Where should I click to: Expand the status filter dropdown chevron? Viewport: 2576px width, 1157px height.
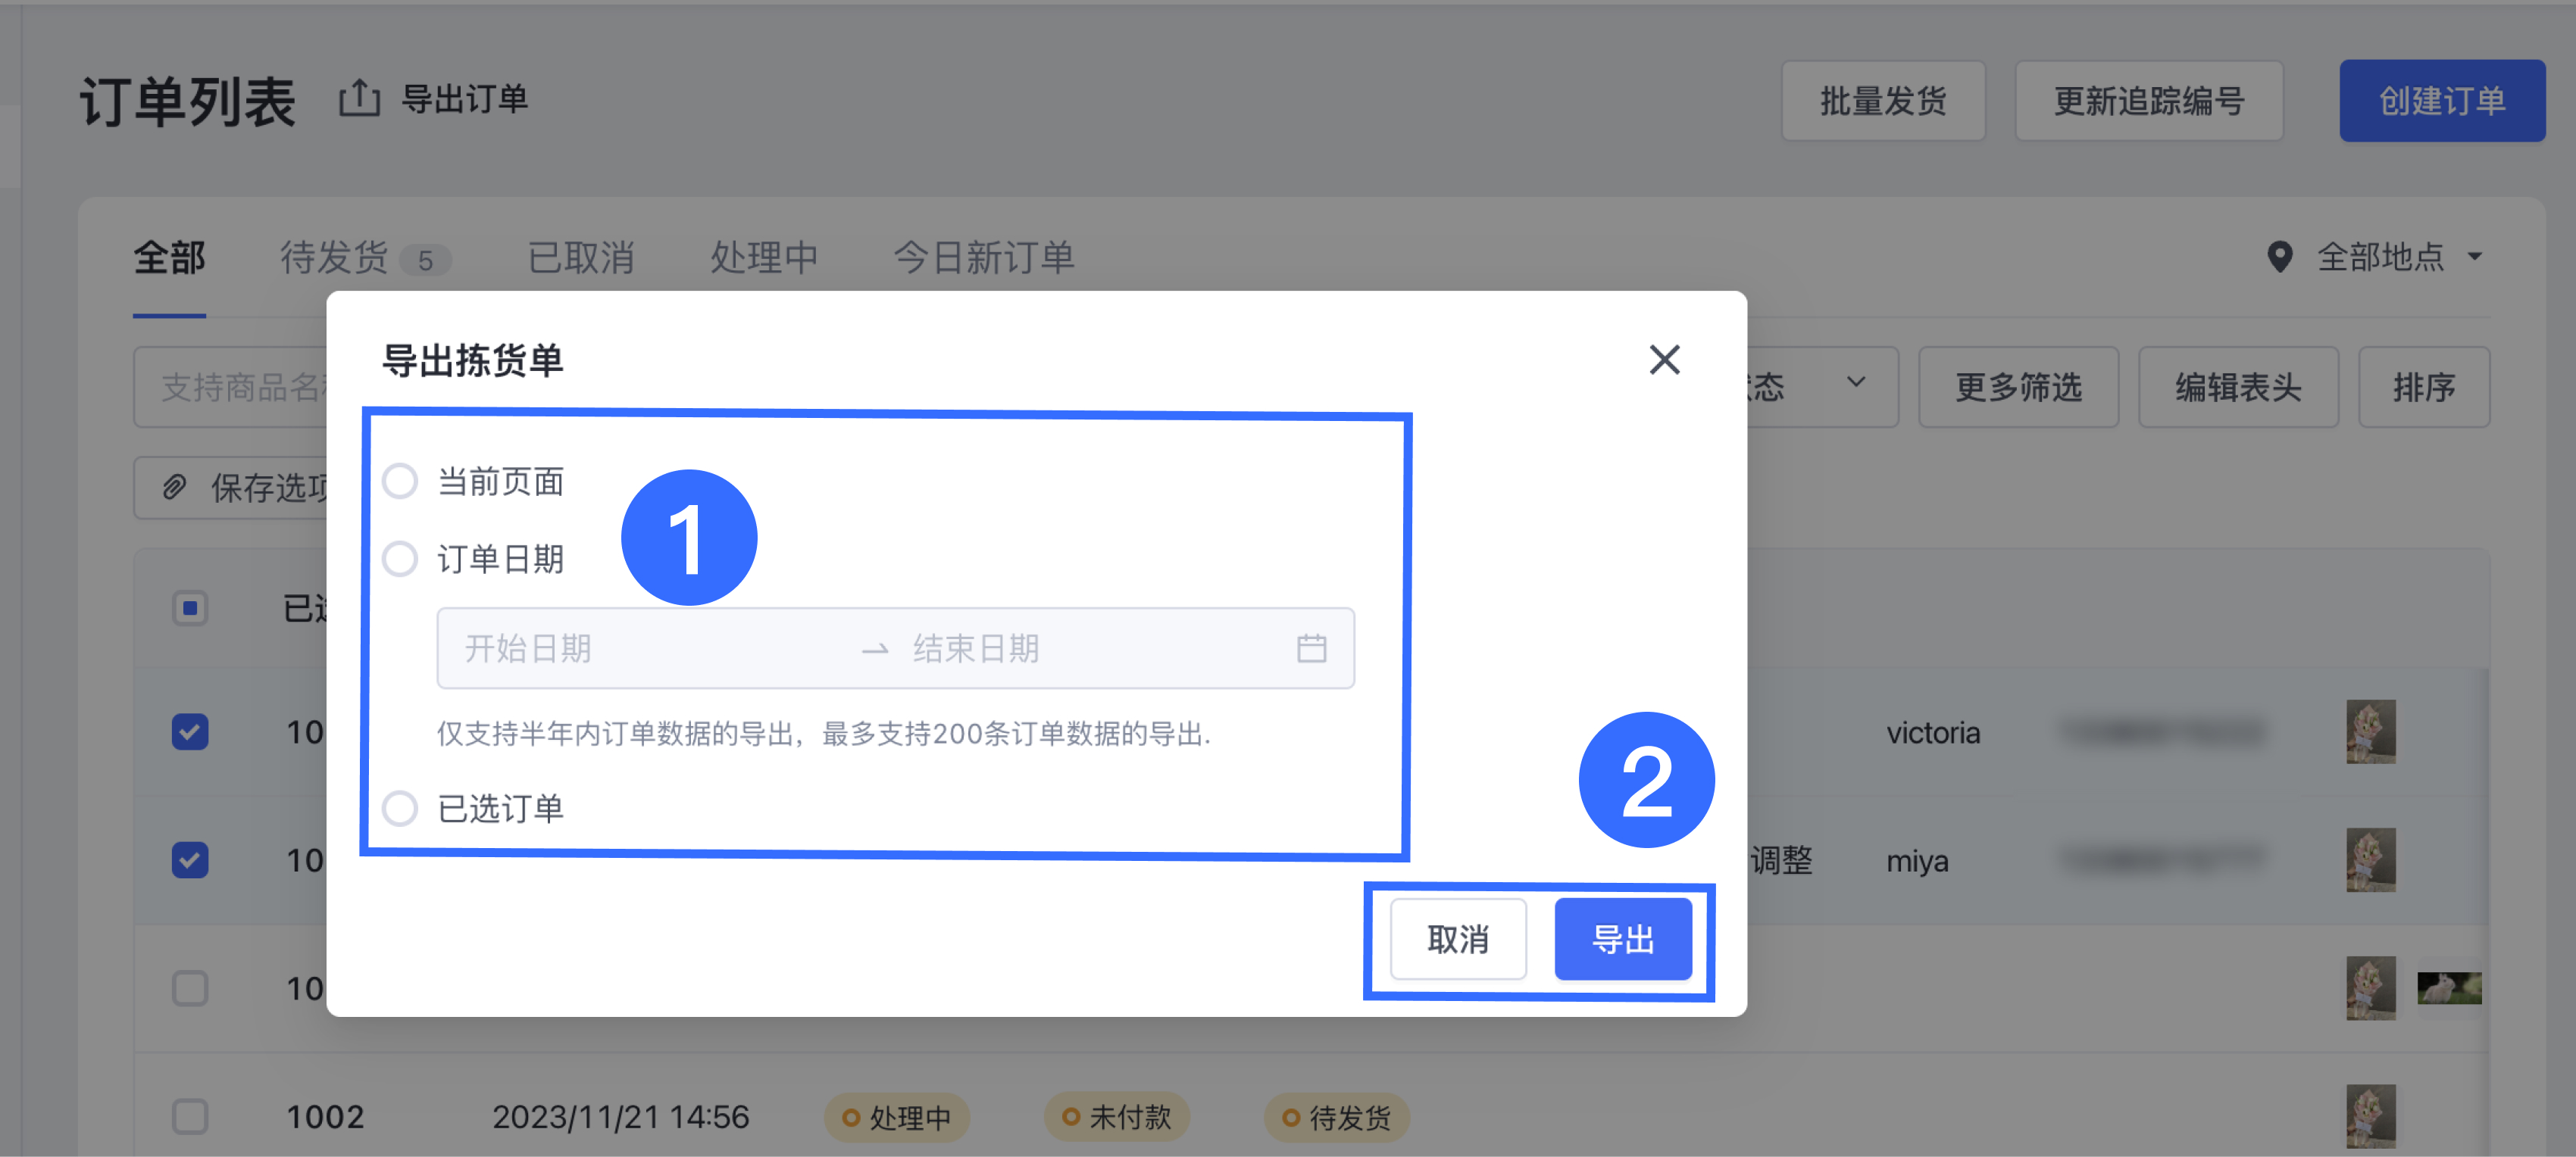pyautogui.click(x=1856, y=382)
